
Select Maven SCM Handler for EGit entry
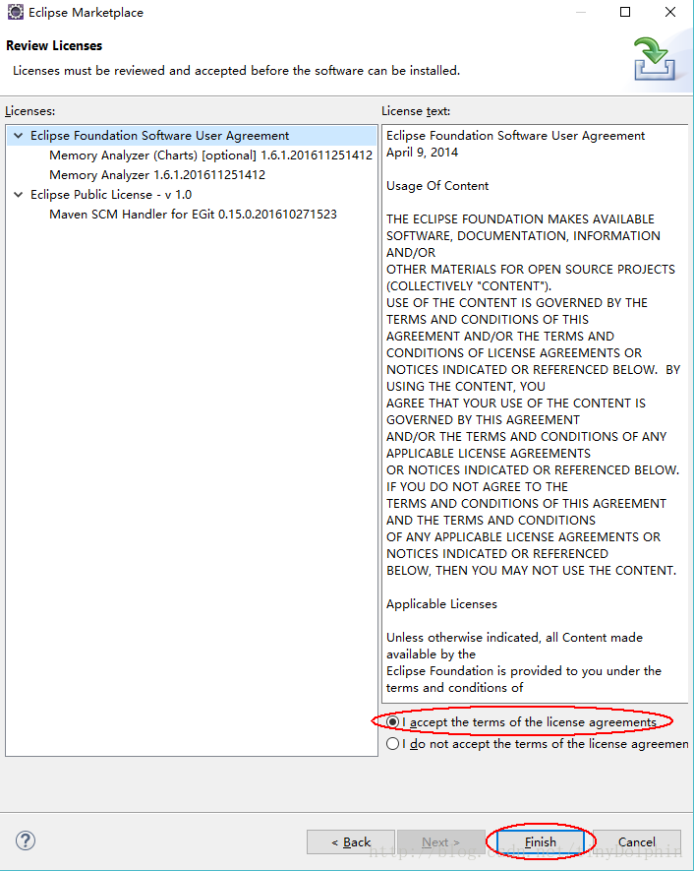tap(193, 214)
